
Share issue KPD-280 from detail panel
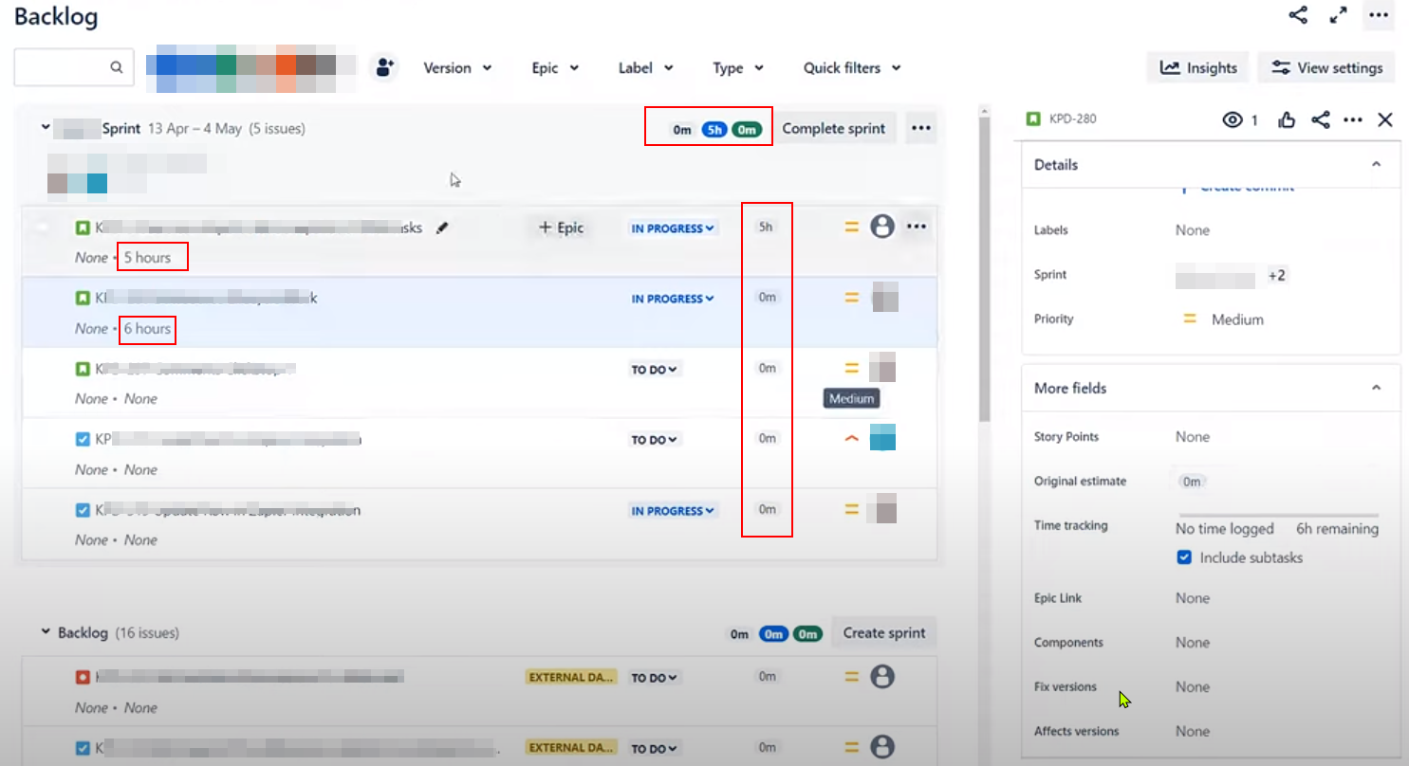point(1320,119)
